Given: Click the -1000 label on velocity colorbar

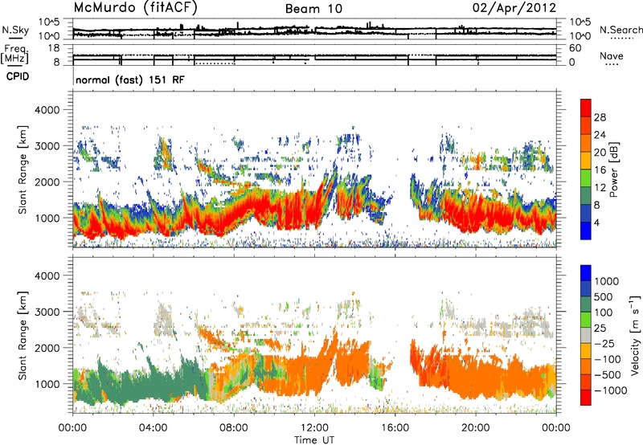Looking at the screenshot, I should click(x=610, y=390).
